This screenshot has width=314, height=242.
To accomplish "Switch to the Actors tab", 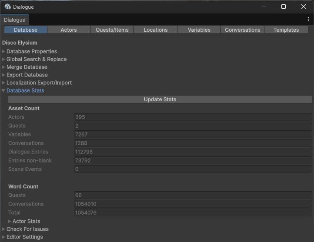I will coord(69,30).
